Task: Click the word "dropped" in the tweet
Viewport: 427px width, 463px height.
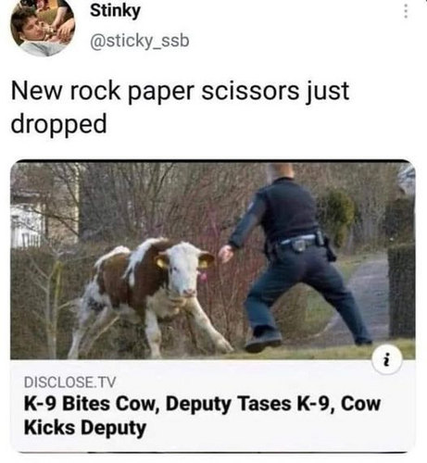Action: pyautogui.click(x=58, y=124)
